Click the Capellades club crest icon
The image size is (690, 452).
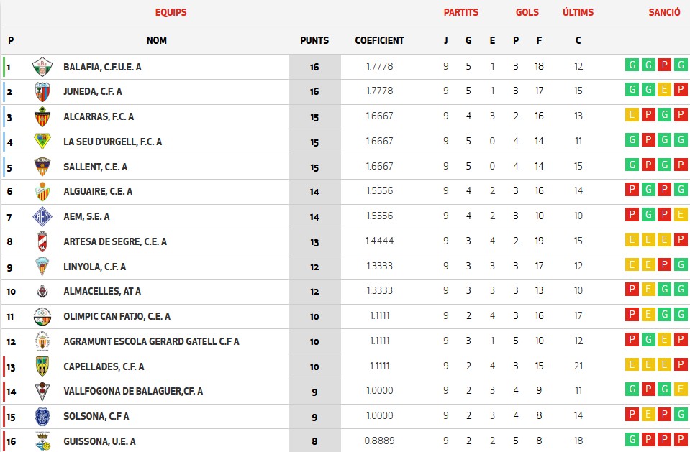[x=42, y=366]
